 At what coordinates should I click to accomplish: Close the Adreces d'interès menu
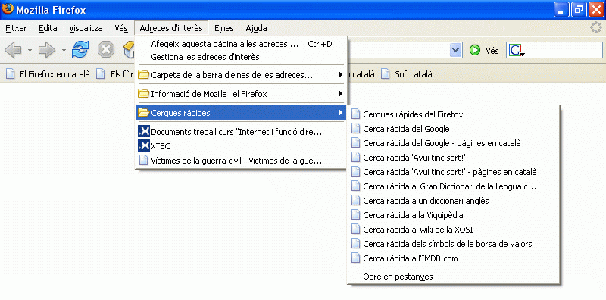(171, 28)
